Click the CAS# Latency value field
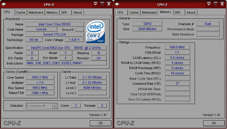The image size is (227, 129). point(177,58)
